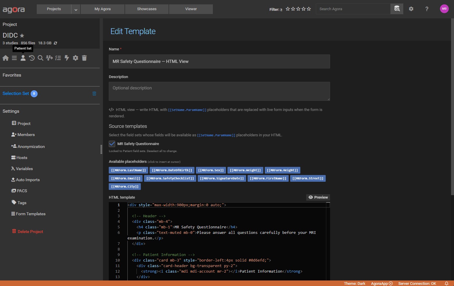Insert the [[MRForm.City]] placeholder
Viewport: 454px width, 286px height.
coord(125,187)
